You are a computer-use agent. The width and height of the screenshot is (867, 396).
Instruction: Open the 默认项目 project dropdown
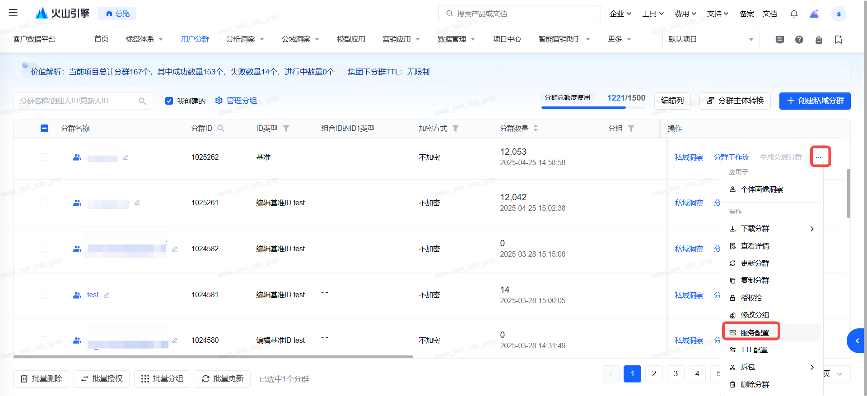click(710, 40)
